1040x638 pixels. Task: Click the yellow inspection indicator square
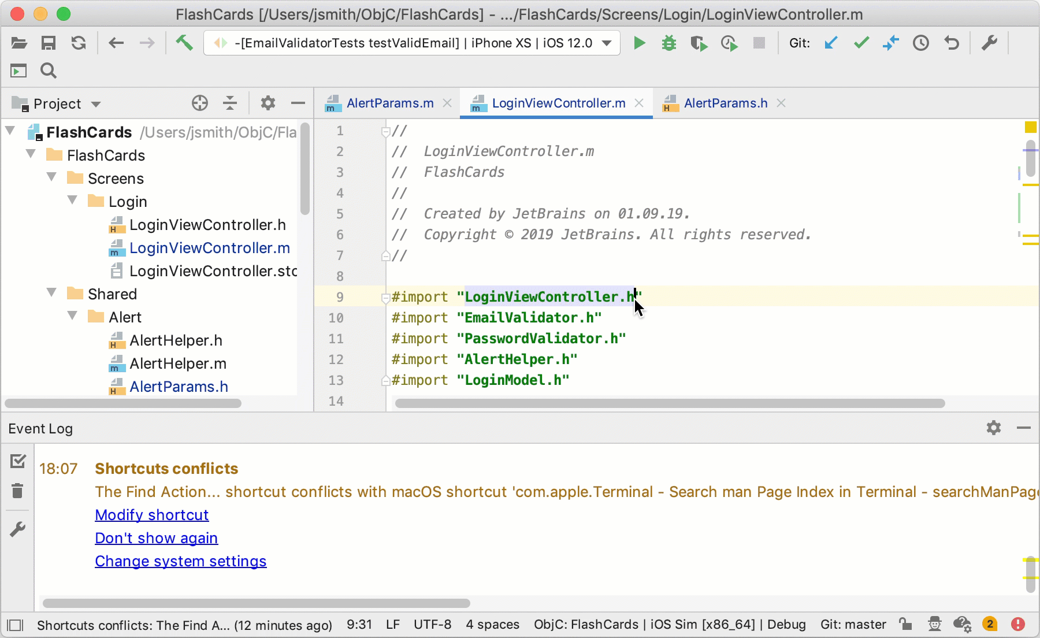point(1030,127)
